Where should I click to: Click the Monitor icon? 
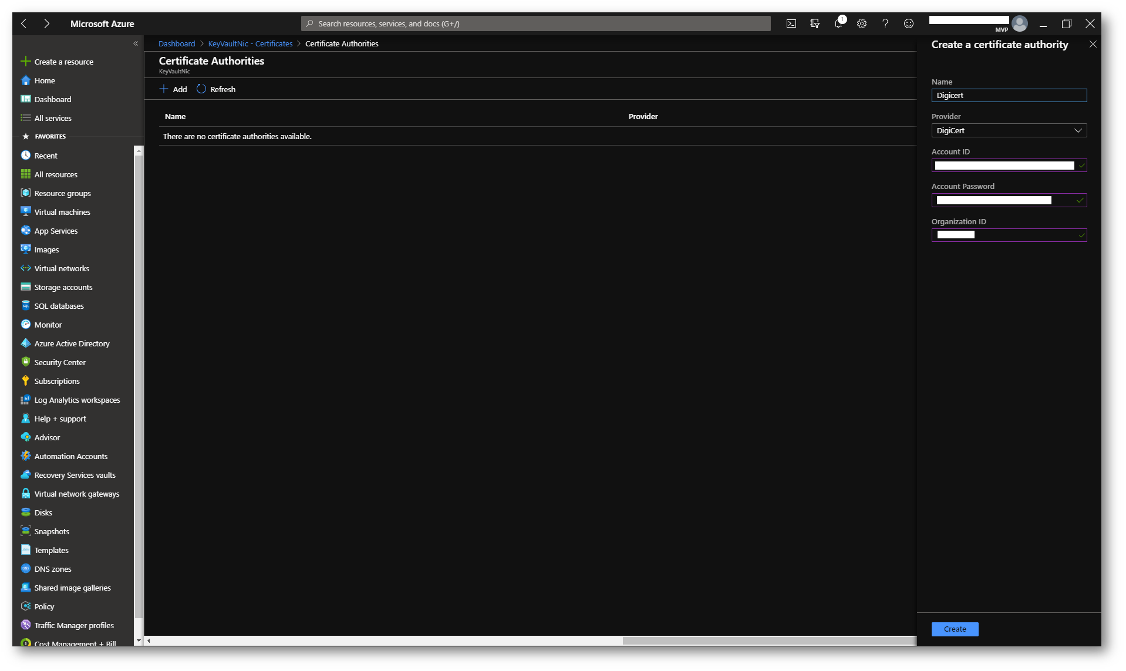[x=25, y=325]
